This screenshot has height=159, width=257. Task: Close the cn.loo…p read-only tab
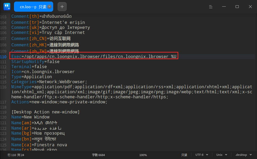(x=49, y=7)
